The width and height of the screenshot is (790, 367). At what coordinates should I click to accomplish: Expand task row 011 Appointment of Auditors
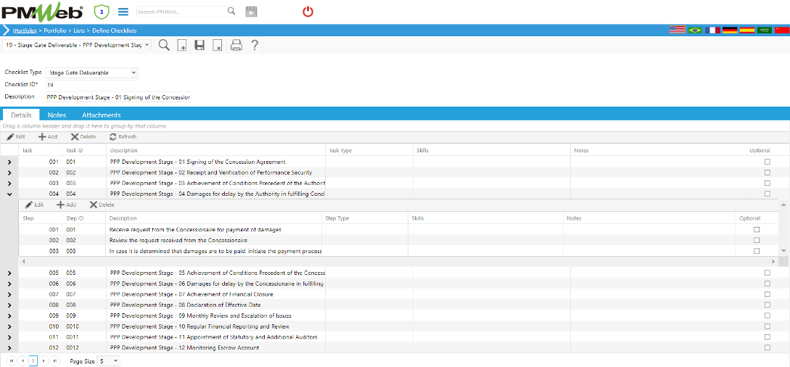(x=9, y=337)
